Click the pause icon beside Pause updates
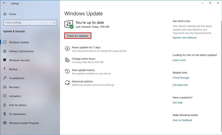222x135 pixels. 67,49
